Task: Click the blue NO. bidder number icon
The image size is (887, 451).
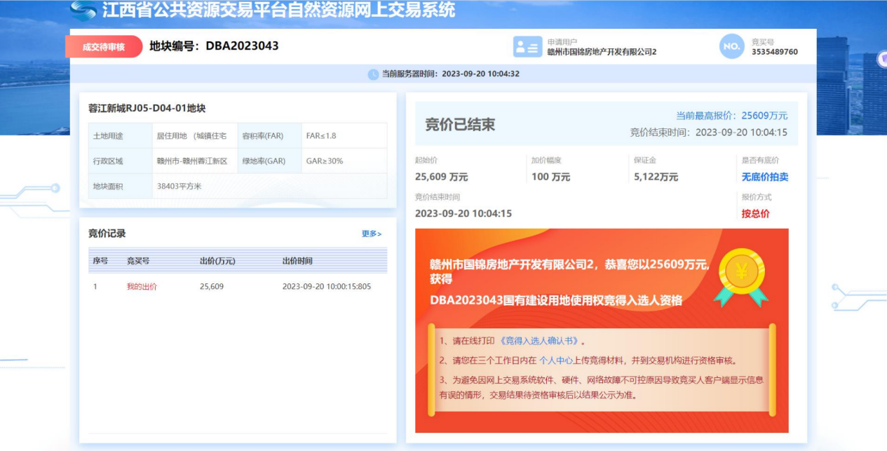Action: coord(731,46)
